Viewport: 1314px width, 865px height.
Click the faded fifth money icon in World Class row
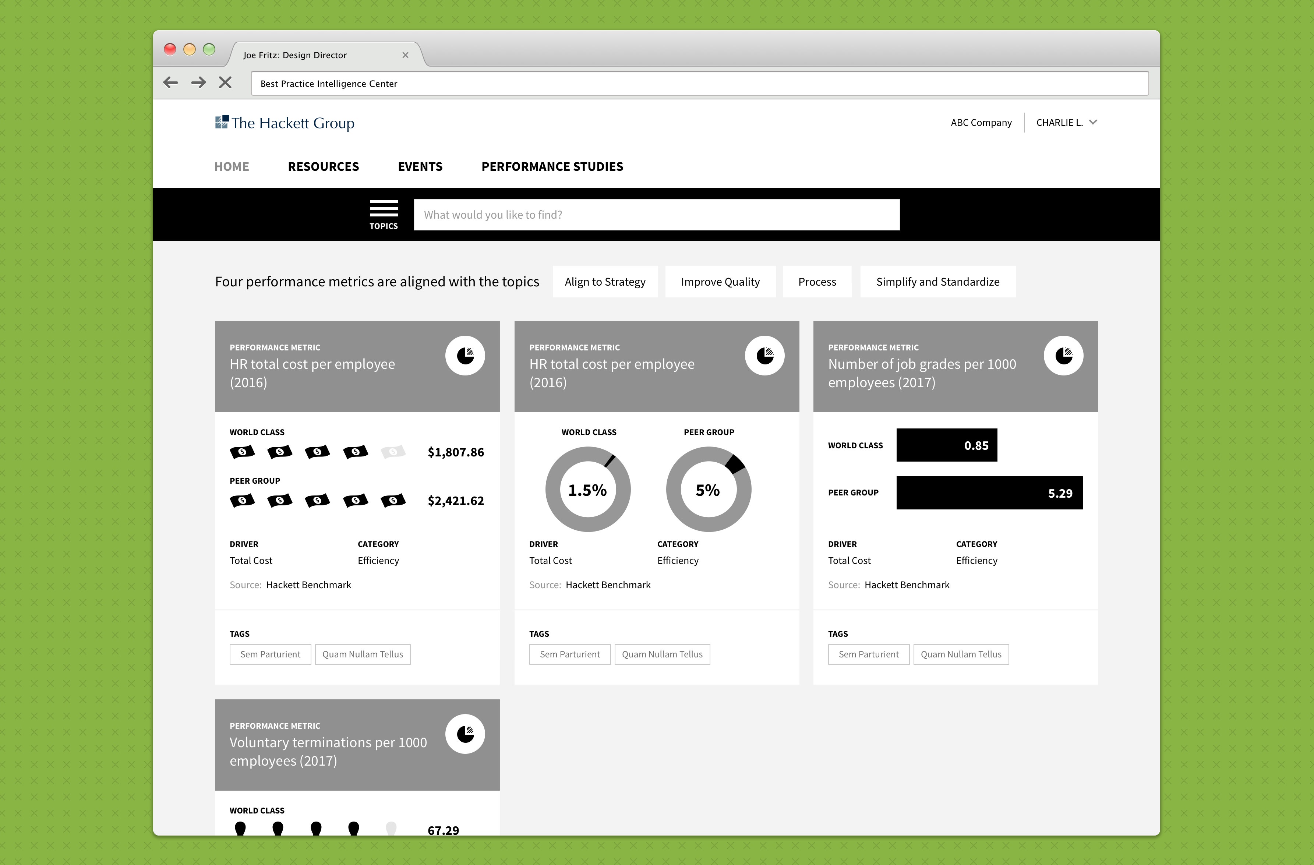393,452
